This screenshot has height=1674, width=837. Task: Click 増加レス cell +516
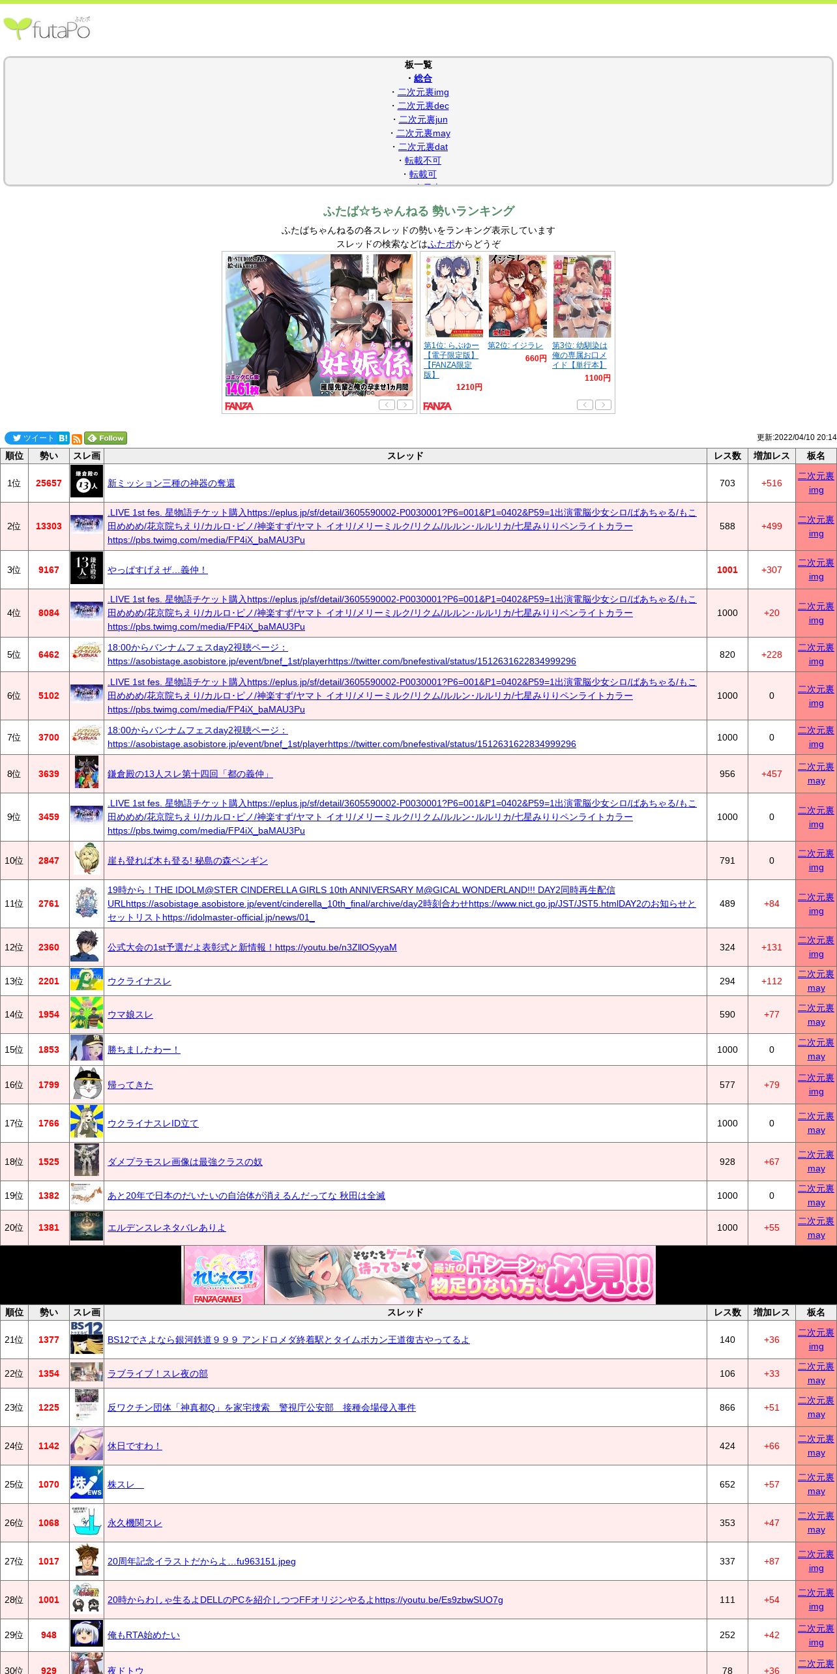[772, 483]
